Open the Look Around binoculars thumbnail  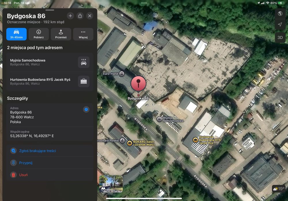(111, 184)
